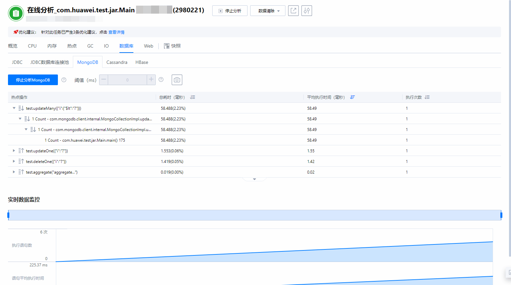Decrease the threshold with minus button
The width and height of the screenshot is (511, 285).
tap(103, 80)
